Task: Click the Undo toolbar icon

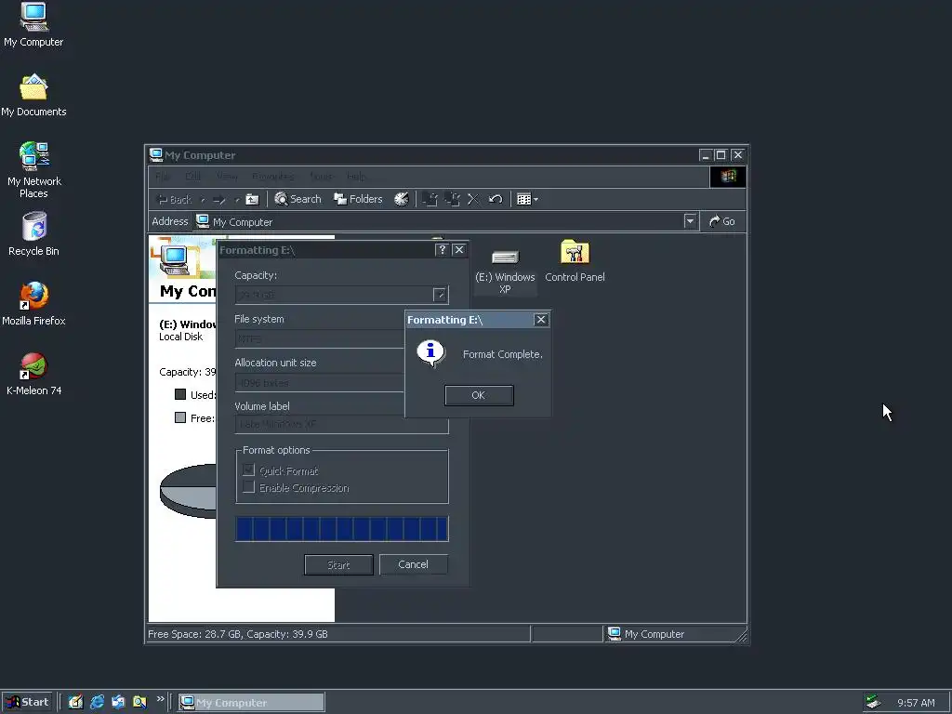Action: pos(496,199)
